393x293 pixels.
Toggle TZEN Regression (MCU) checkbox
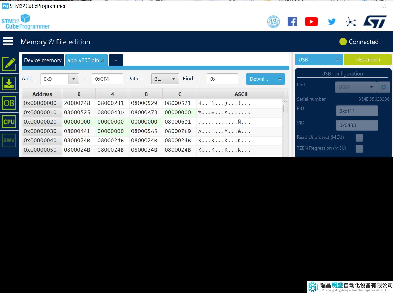click(x=359, y=149)
